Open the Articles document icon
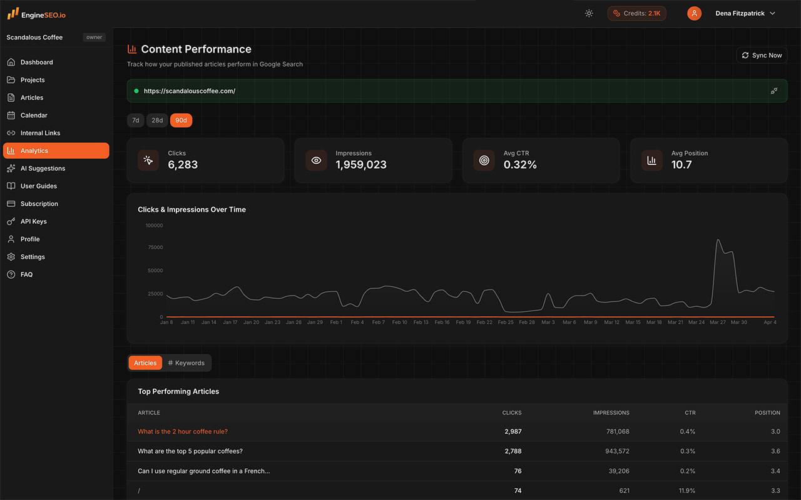 point(11,97)
